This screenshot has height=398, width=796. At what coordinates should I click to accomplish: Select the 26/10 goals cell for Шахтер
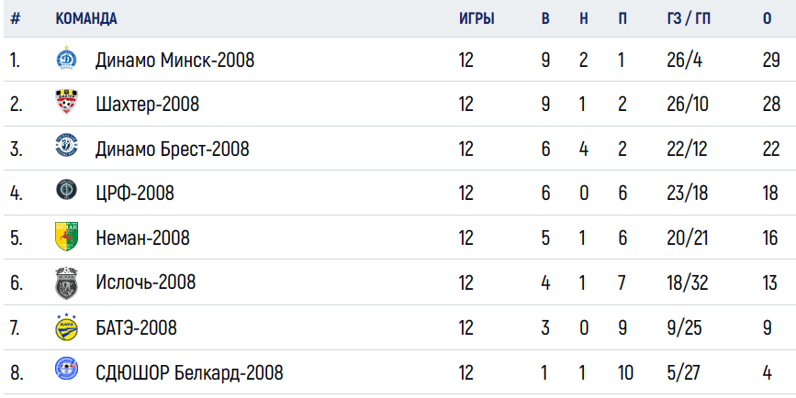(x=688, y=105)
